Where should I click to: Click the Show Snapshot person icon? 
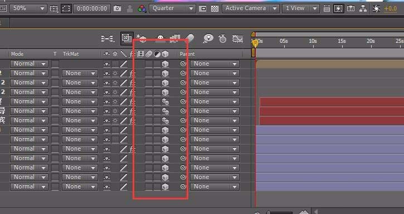[130, 9]
